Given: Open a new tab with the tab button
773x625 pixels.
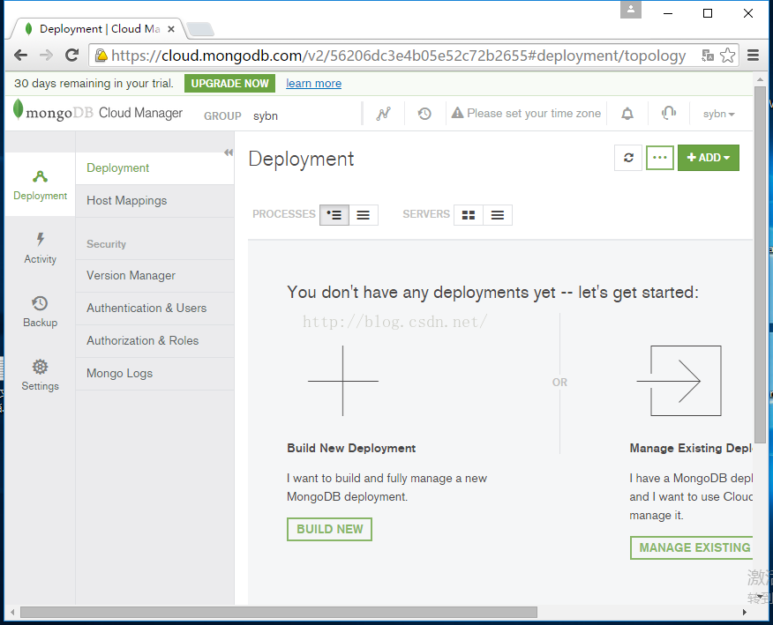Looking at the screenshot, I should pos(200,30).
